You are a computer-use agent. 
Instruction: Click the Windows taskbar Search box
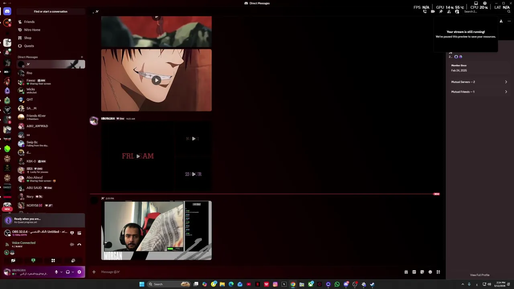(x=169, y=284)
